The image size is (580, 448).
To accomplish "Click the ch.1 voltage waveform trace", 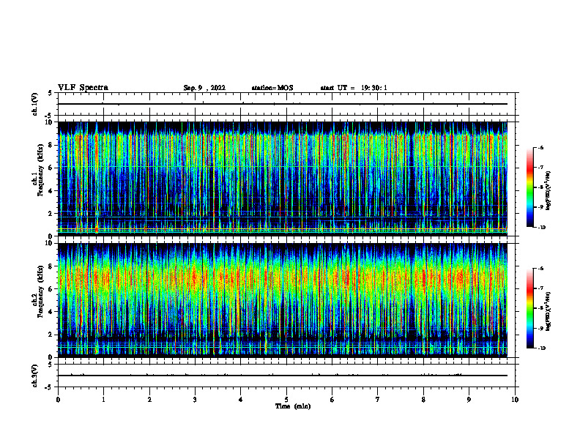I will (283, 104).
